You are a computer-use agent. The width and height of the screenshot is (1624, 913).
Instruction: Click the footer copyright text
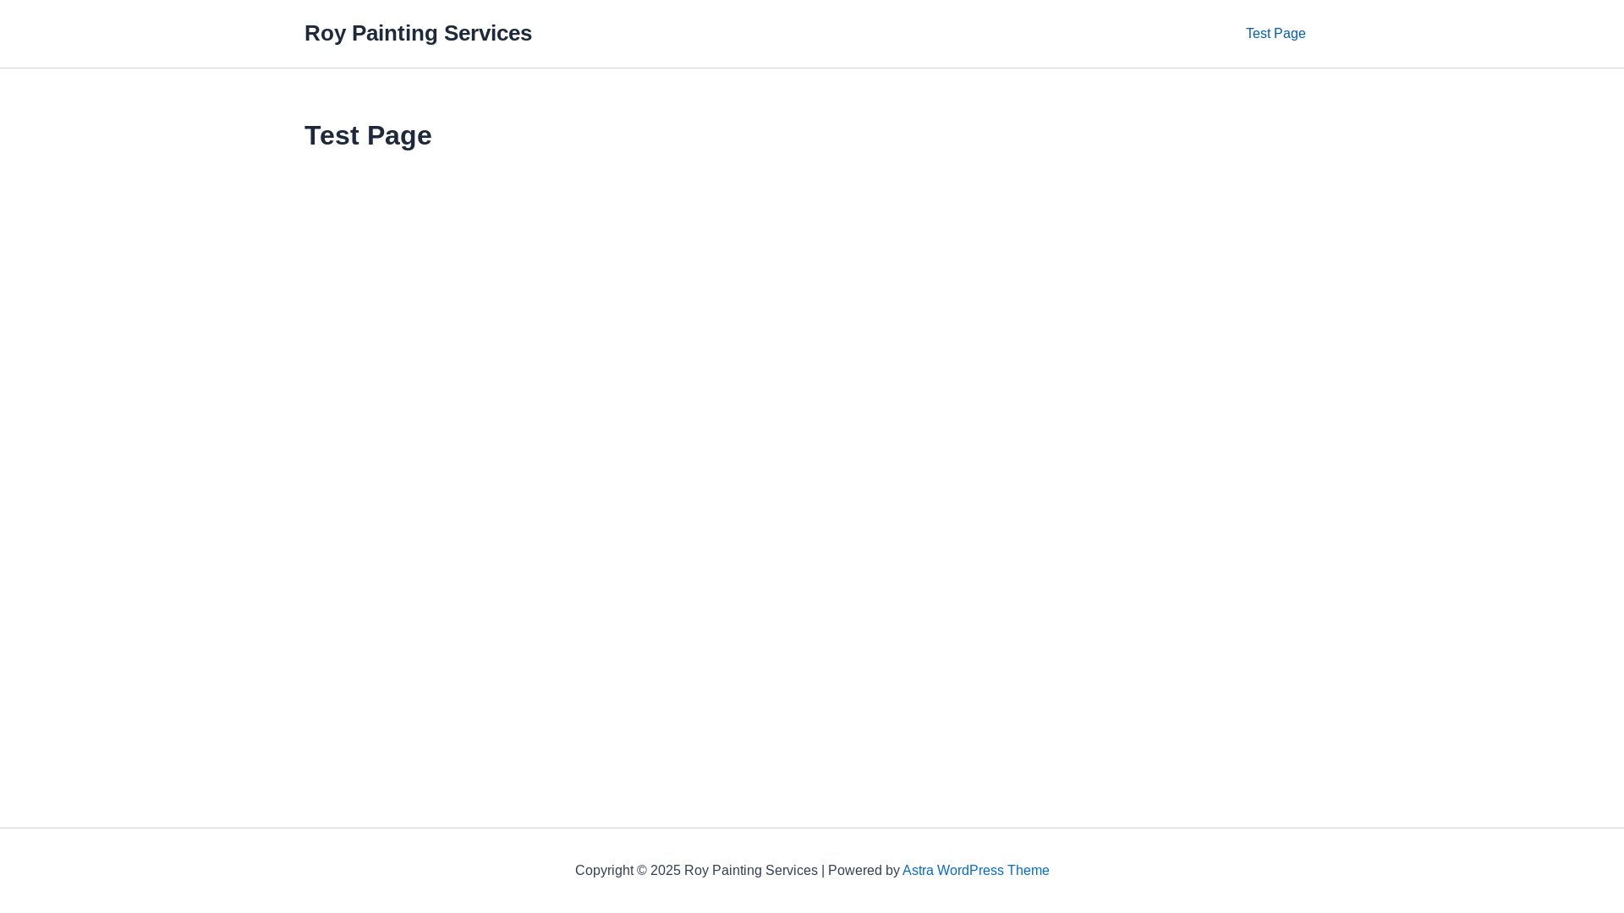(x=812, y=870)
